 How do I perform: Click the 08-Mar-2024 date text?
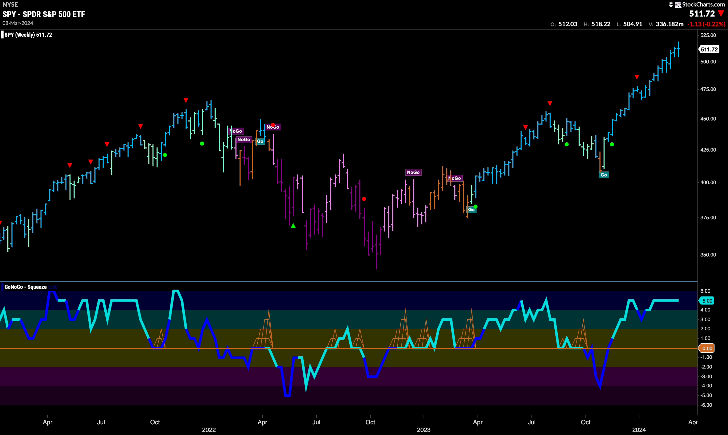18,23
